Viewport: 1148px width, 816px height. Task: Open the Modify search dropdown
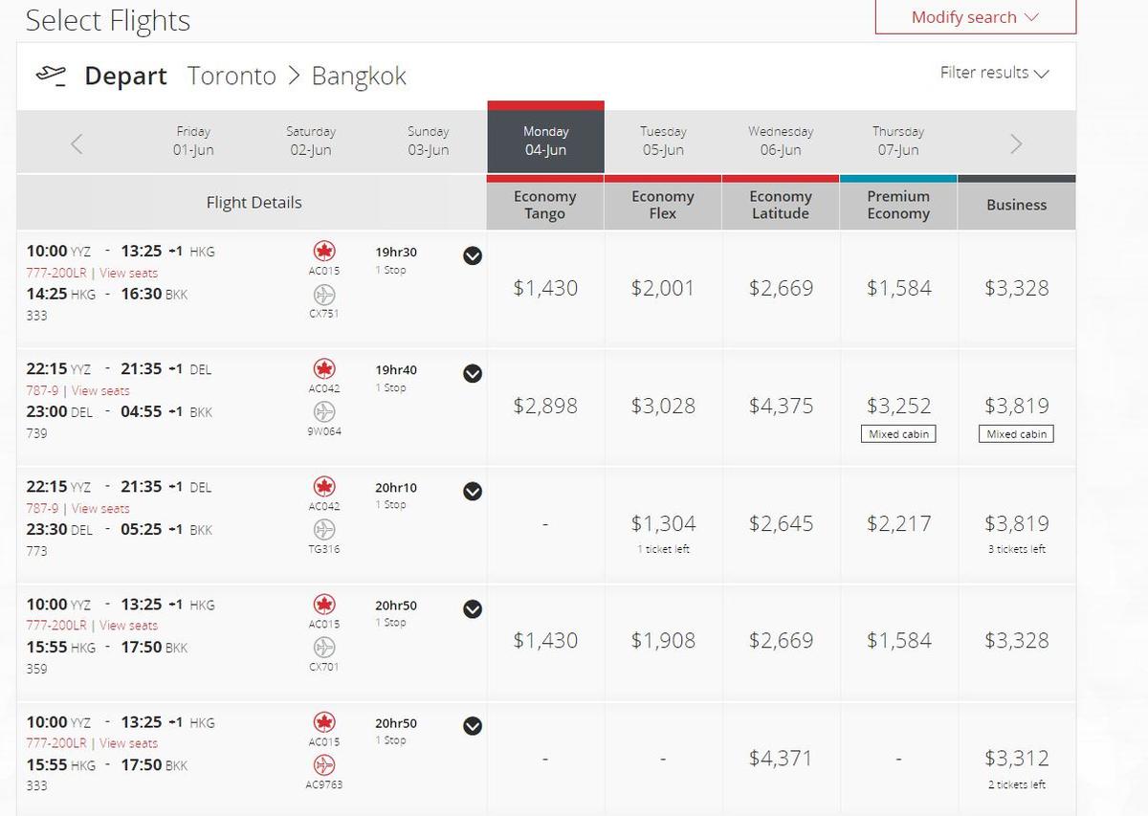click(x=975, y=17)
